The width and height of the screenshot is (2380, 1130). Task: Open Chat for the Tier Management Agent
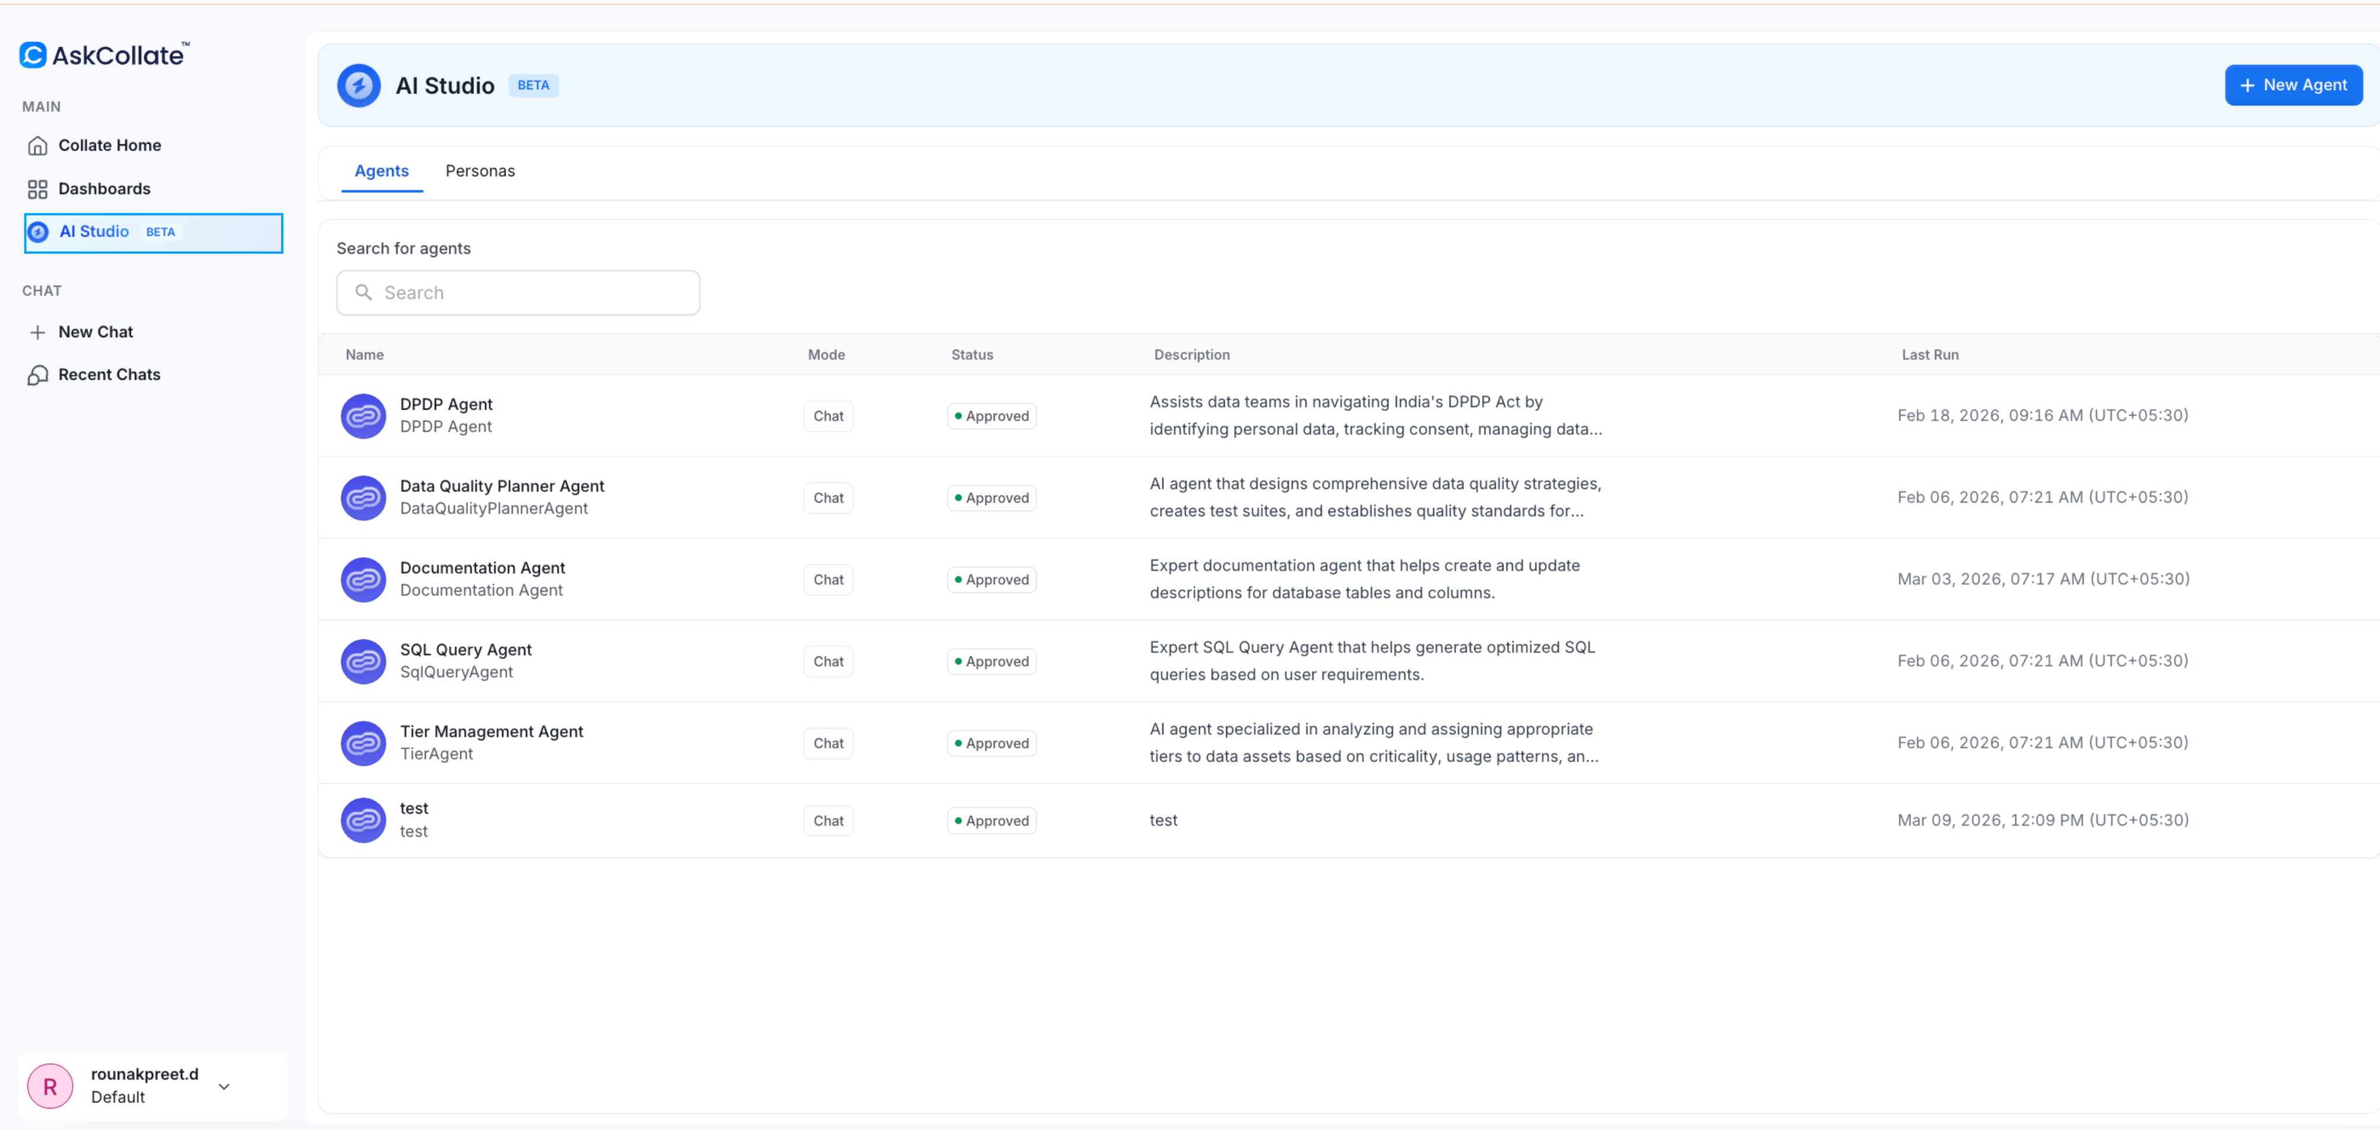point(827,742)
